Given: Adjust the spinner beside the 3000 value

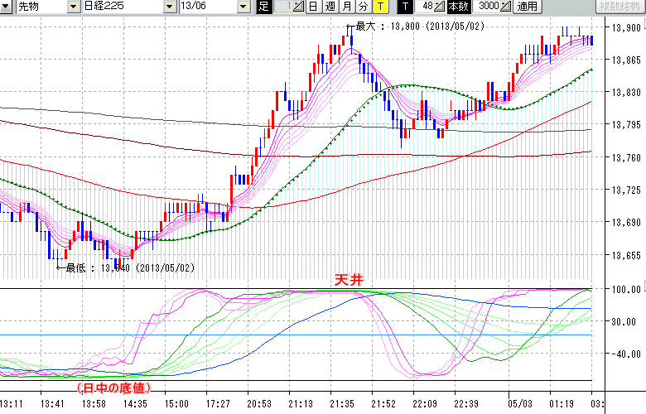Looking at the screenshot, I should (x=506, y=7).
